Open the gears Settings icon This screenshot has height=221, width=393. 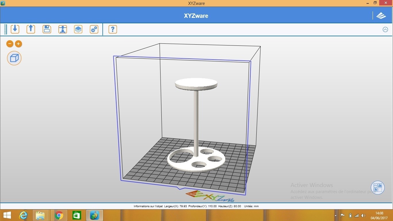pyautogui.click(x=94, y=29)
